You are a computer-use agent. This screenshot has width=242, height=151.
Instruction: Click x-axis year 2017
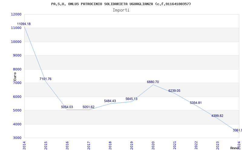[89, 145]
